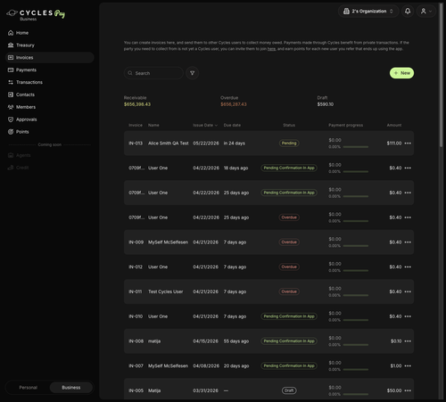Click the Receivable total $656,398.43
446x402 pixels.
137,104
